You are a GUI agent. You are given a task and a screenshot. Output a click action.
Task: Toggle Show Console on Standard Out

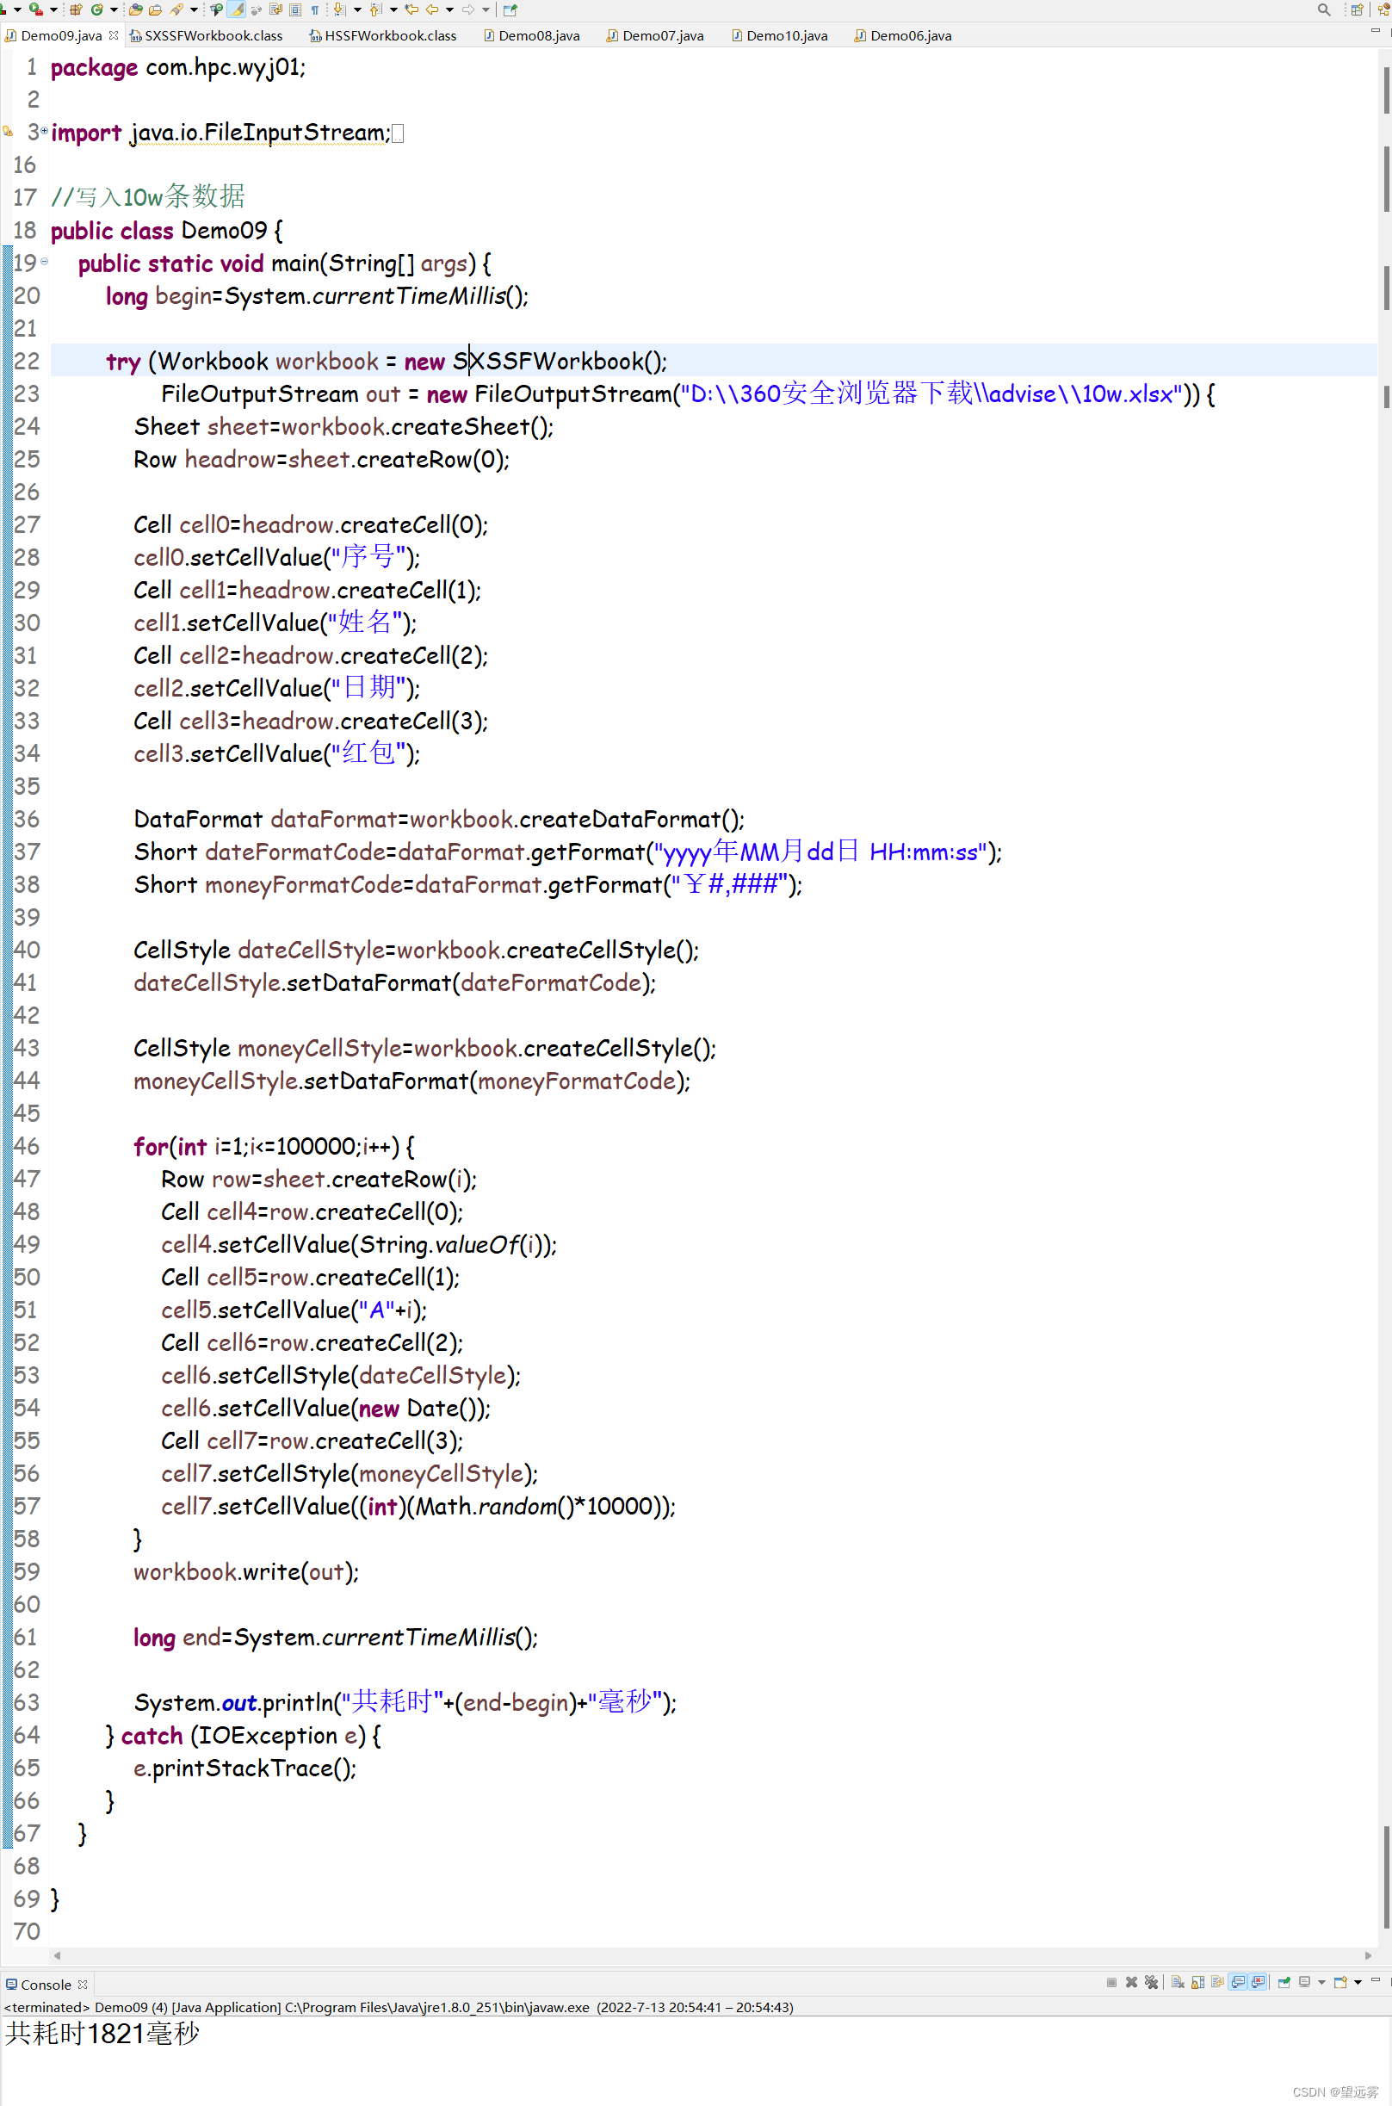click(x=1239, y=1983)
